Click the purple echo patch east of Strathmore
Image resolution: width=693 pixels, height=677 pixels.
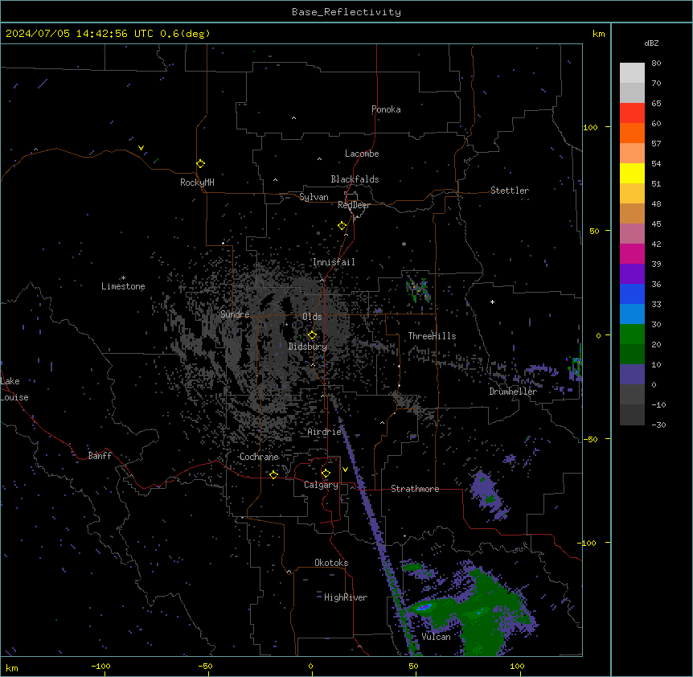489,495
